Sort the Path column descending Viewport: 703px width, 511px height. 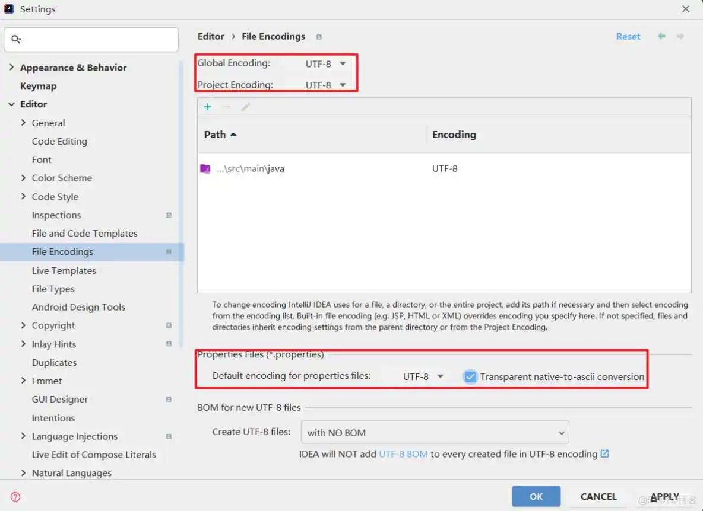click(x=220, y=135)
